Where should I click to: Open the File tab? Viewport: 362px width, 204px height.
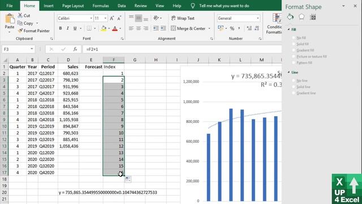pyautogui.click(x=10, y=6)
